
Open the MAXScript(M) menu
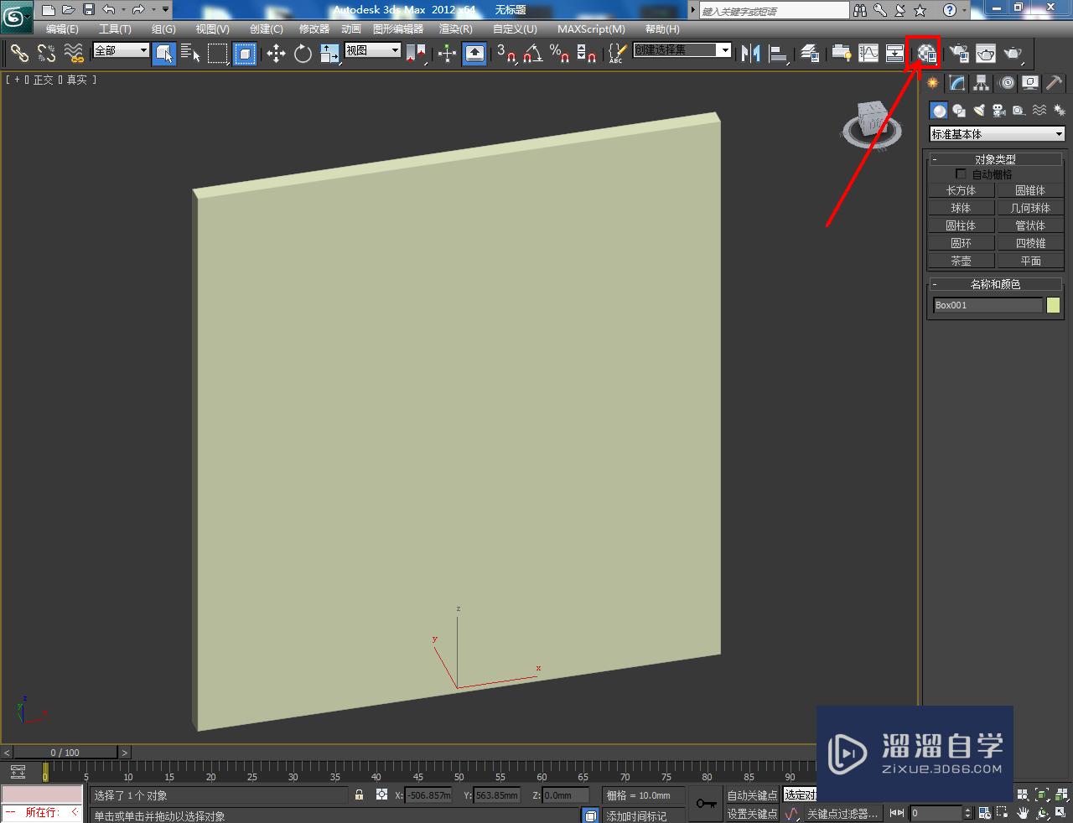pos(591,29)
